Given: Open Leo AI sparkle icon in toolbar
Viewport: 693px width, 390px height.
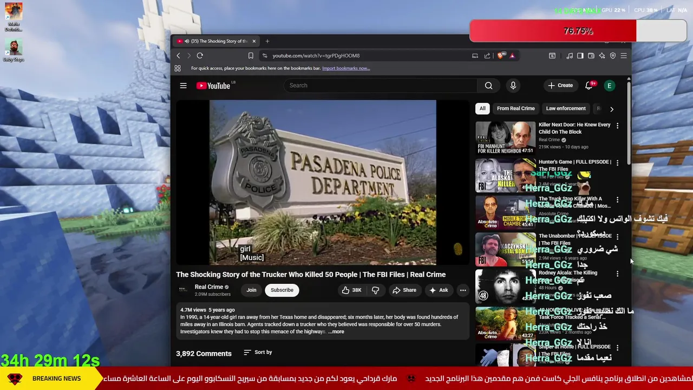Looking at the screenshot, I should (x=602, y=56).
